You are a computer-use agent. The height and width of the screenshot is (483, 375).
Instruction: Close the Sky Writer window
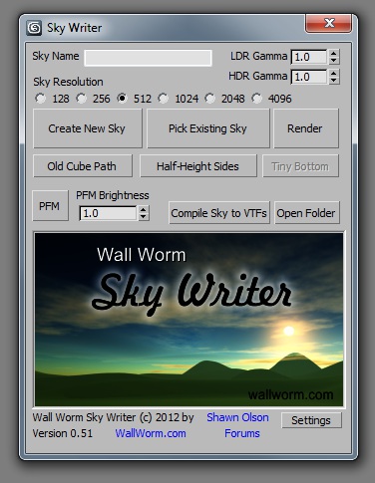(328, 23)
